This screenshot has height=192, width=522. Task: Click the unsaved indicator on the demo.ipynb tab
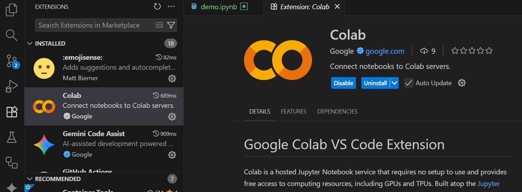pyautogui.click(x=244, y=6)
